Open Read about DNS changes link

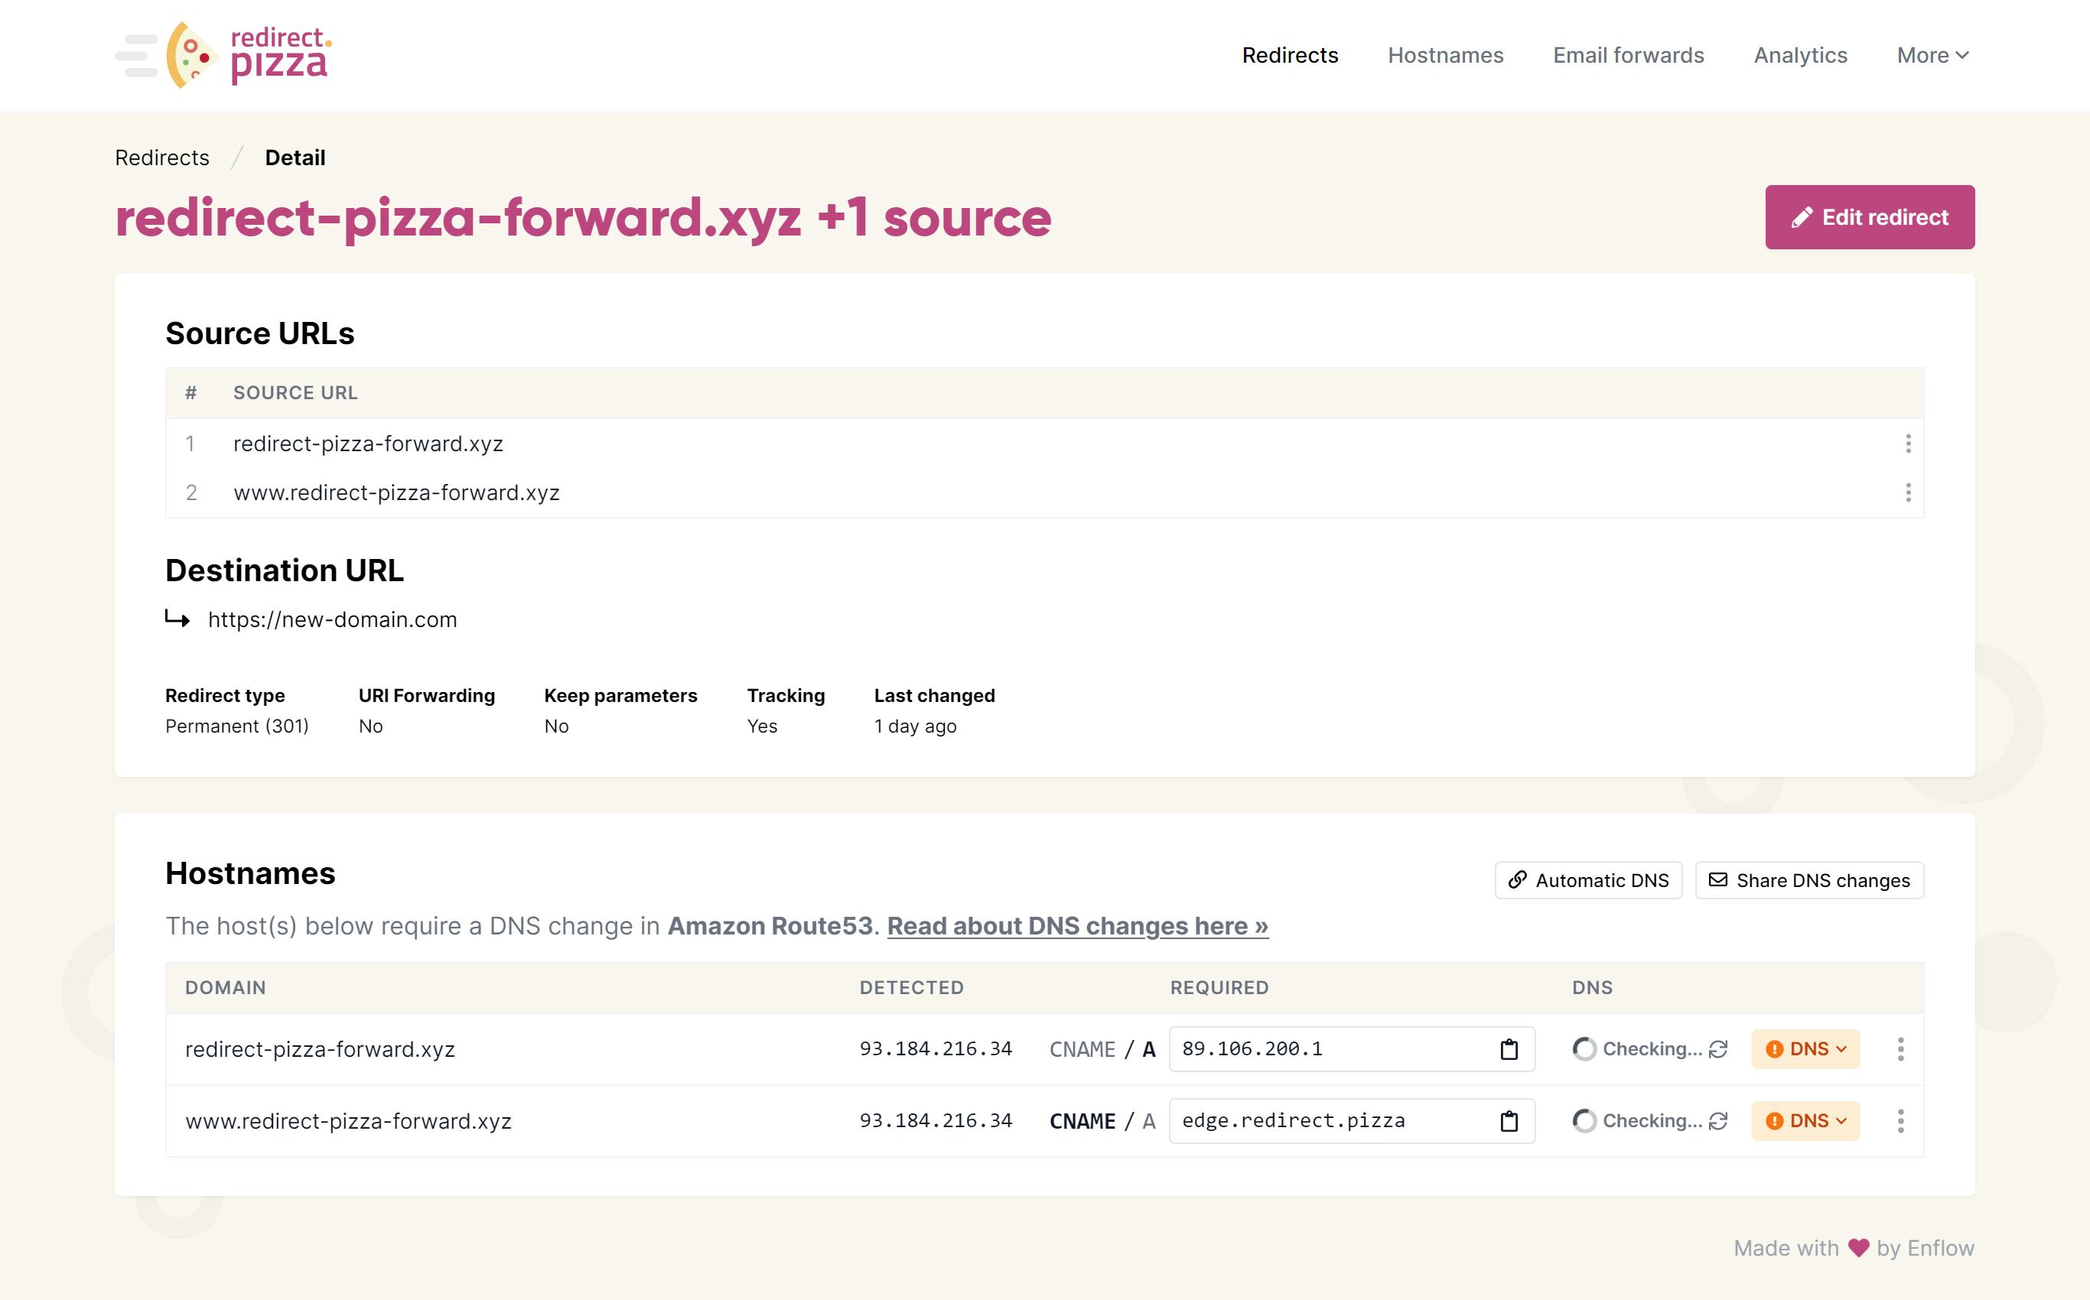(x=1077, y=926)
